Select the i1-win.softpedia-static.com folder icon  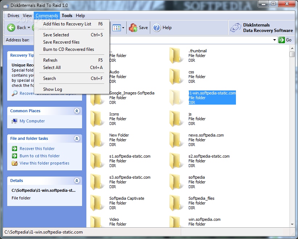pos(176,98)
